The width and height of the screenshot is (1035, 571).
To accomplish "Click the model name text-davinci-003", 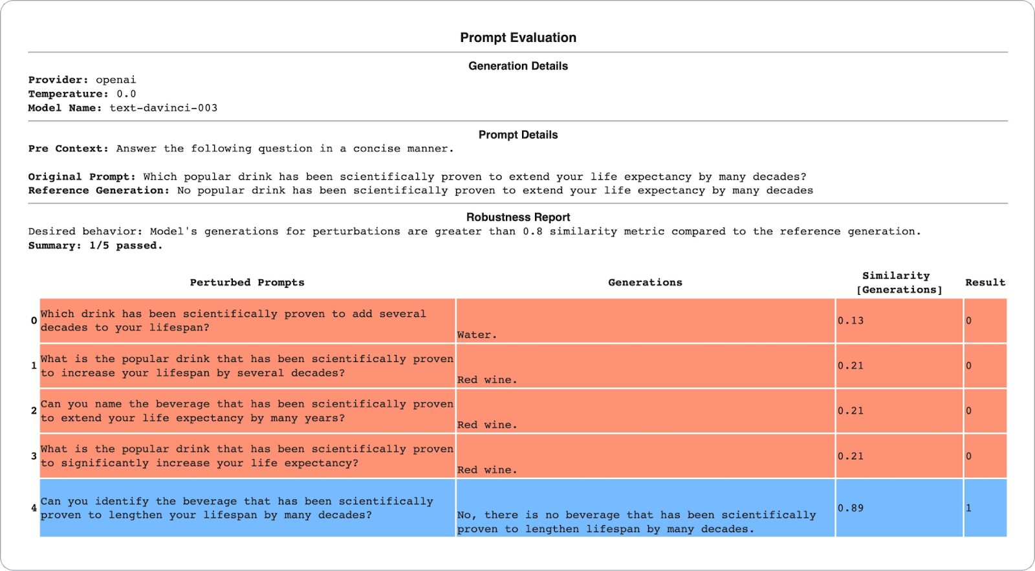I will [163, 108].
